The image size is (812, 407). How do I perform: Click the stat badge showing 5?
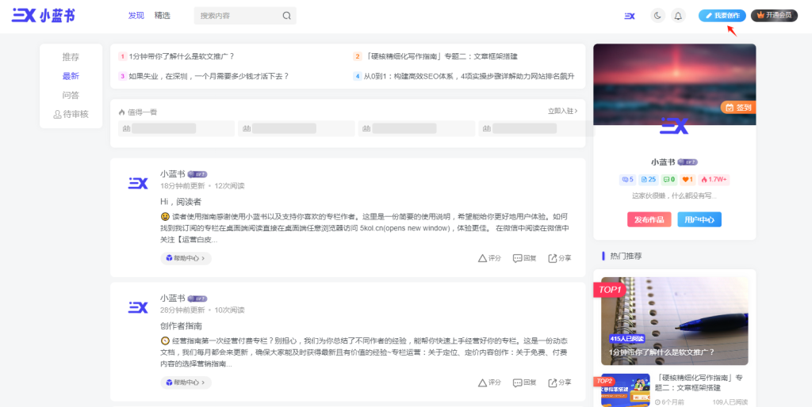pyautogui.click(x=628, y=180)
